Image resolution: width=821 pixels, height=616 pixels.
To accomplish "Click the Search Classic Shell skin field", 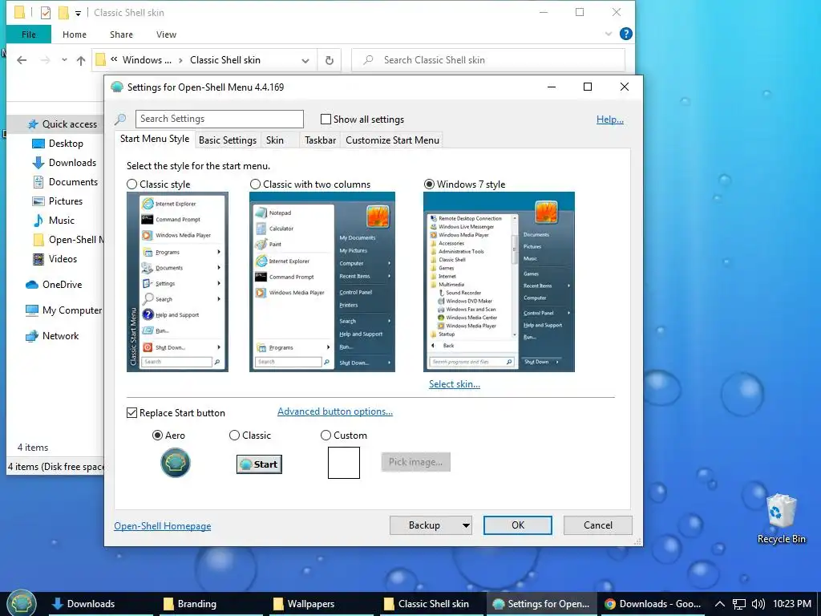I will [488, 60].
